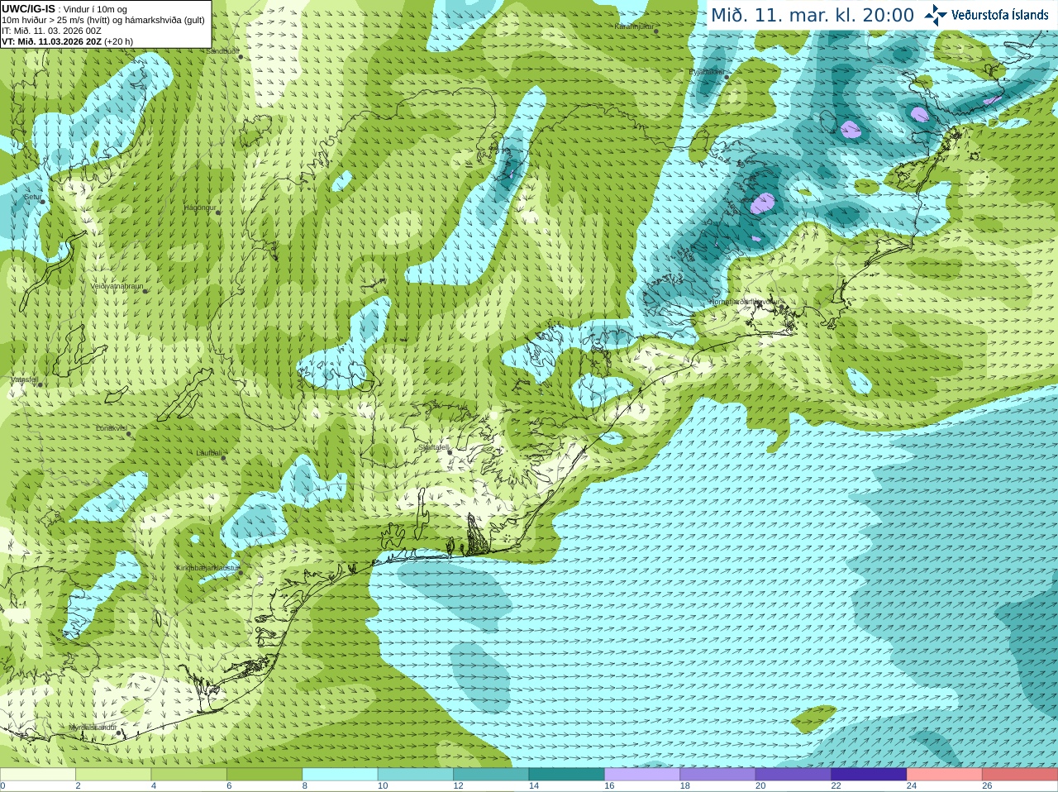
Task: Click the '10m hviður > 25 m/s' description line
Action: point(103,20)
